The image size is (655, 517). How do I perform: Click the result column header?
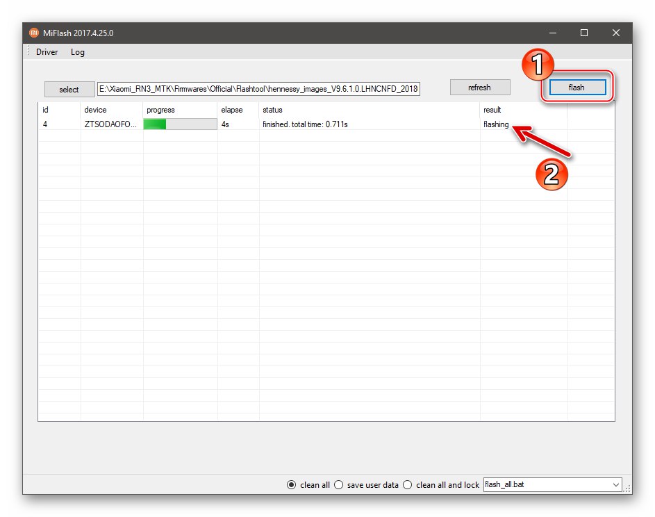point(524,110)
